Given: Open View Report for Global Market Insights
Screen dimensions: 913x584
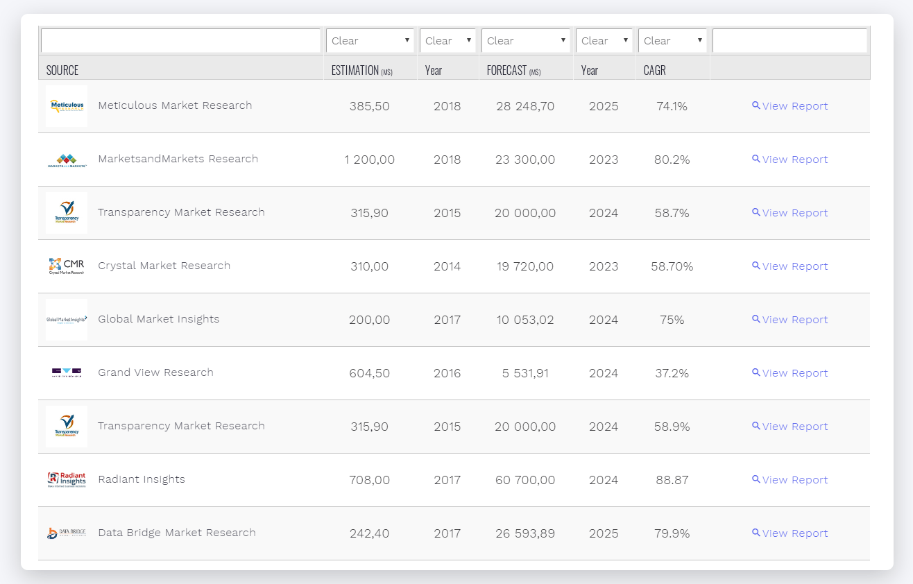Looking at the screenshot, I should (790, 320).
